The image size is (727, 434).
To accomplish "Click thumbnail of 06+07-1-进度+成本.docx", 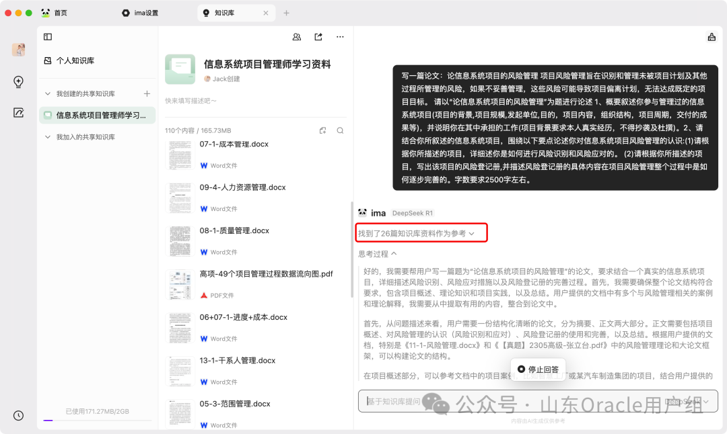I will pos(180,328).
